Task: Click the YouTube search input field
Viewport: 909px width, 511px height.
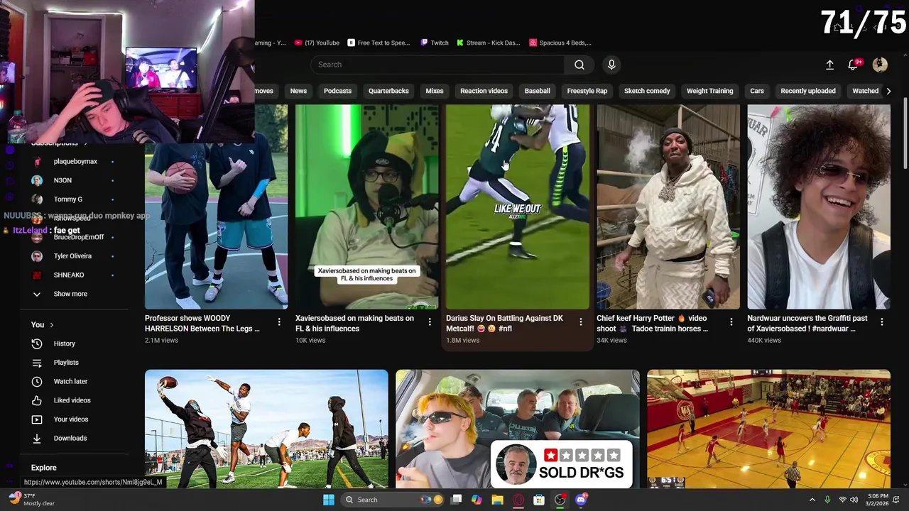Action: (x=437, y=65)
